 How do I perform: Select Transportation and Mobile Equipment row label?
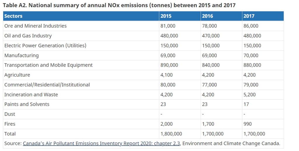point(48,65)
